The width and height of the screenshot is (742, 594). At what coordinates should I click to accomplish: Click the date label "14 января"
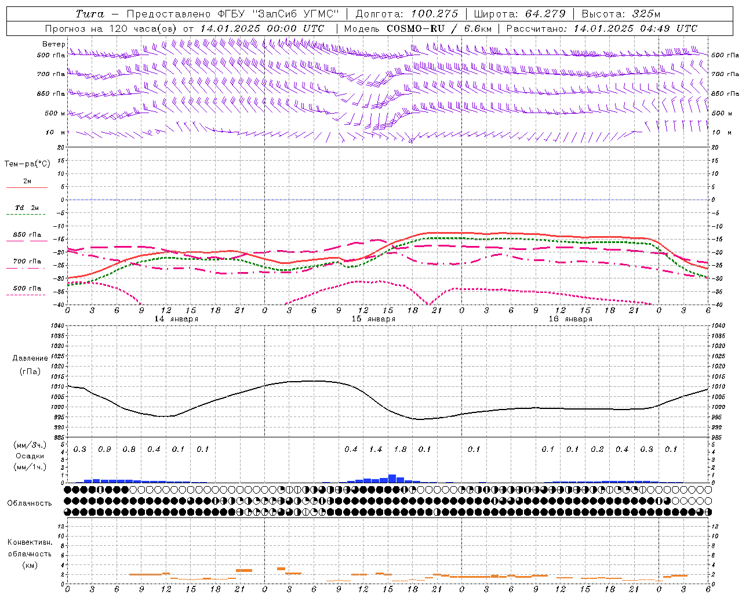click(176, 319)
